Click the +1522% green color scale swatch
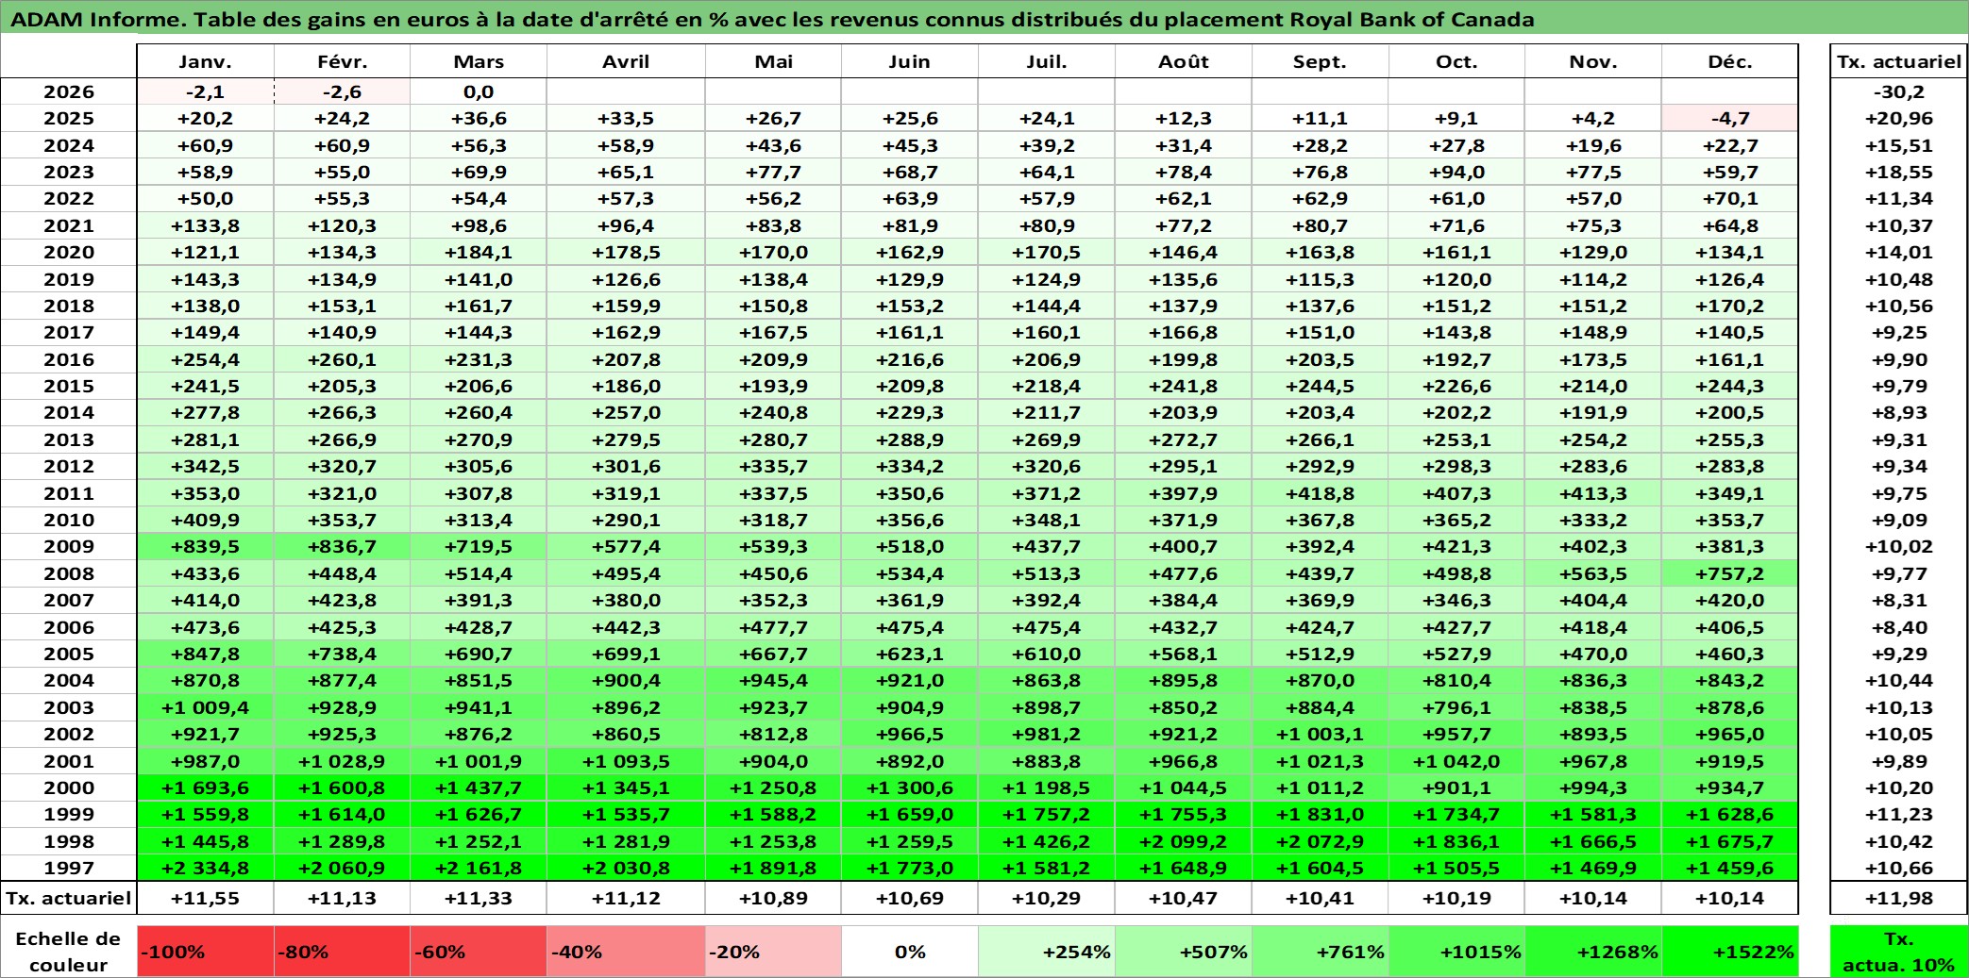 [1730, 952]
